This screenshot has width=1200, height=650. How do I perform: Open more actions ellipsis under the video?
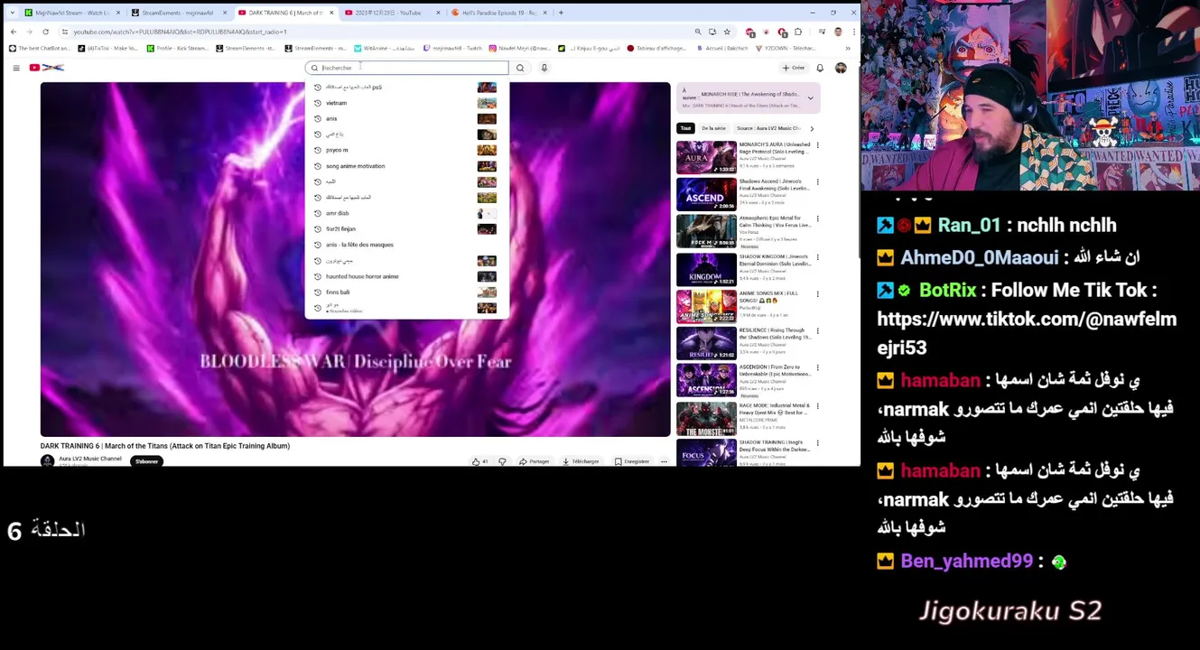pos(664,461)
